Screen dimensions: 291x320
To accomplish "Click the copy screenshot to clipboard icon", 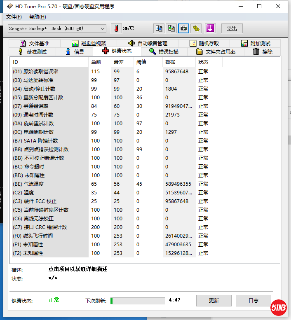I will point(171,28).
